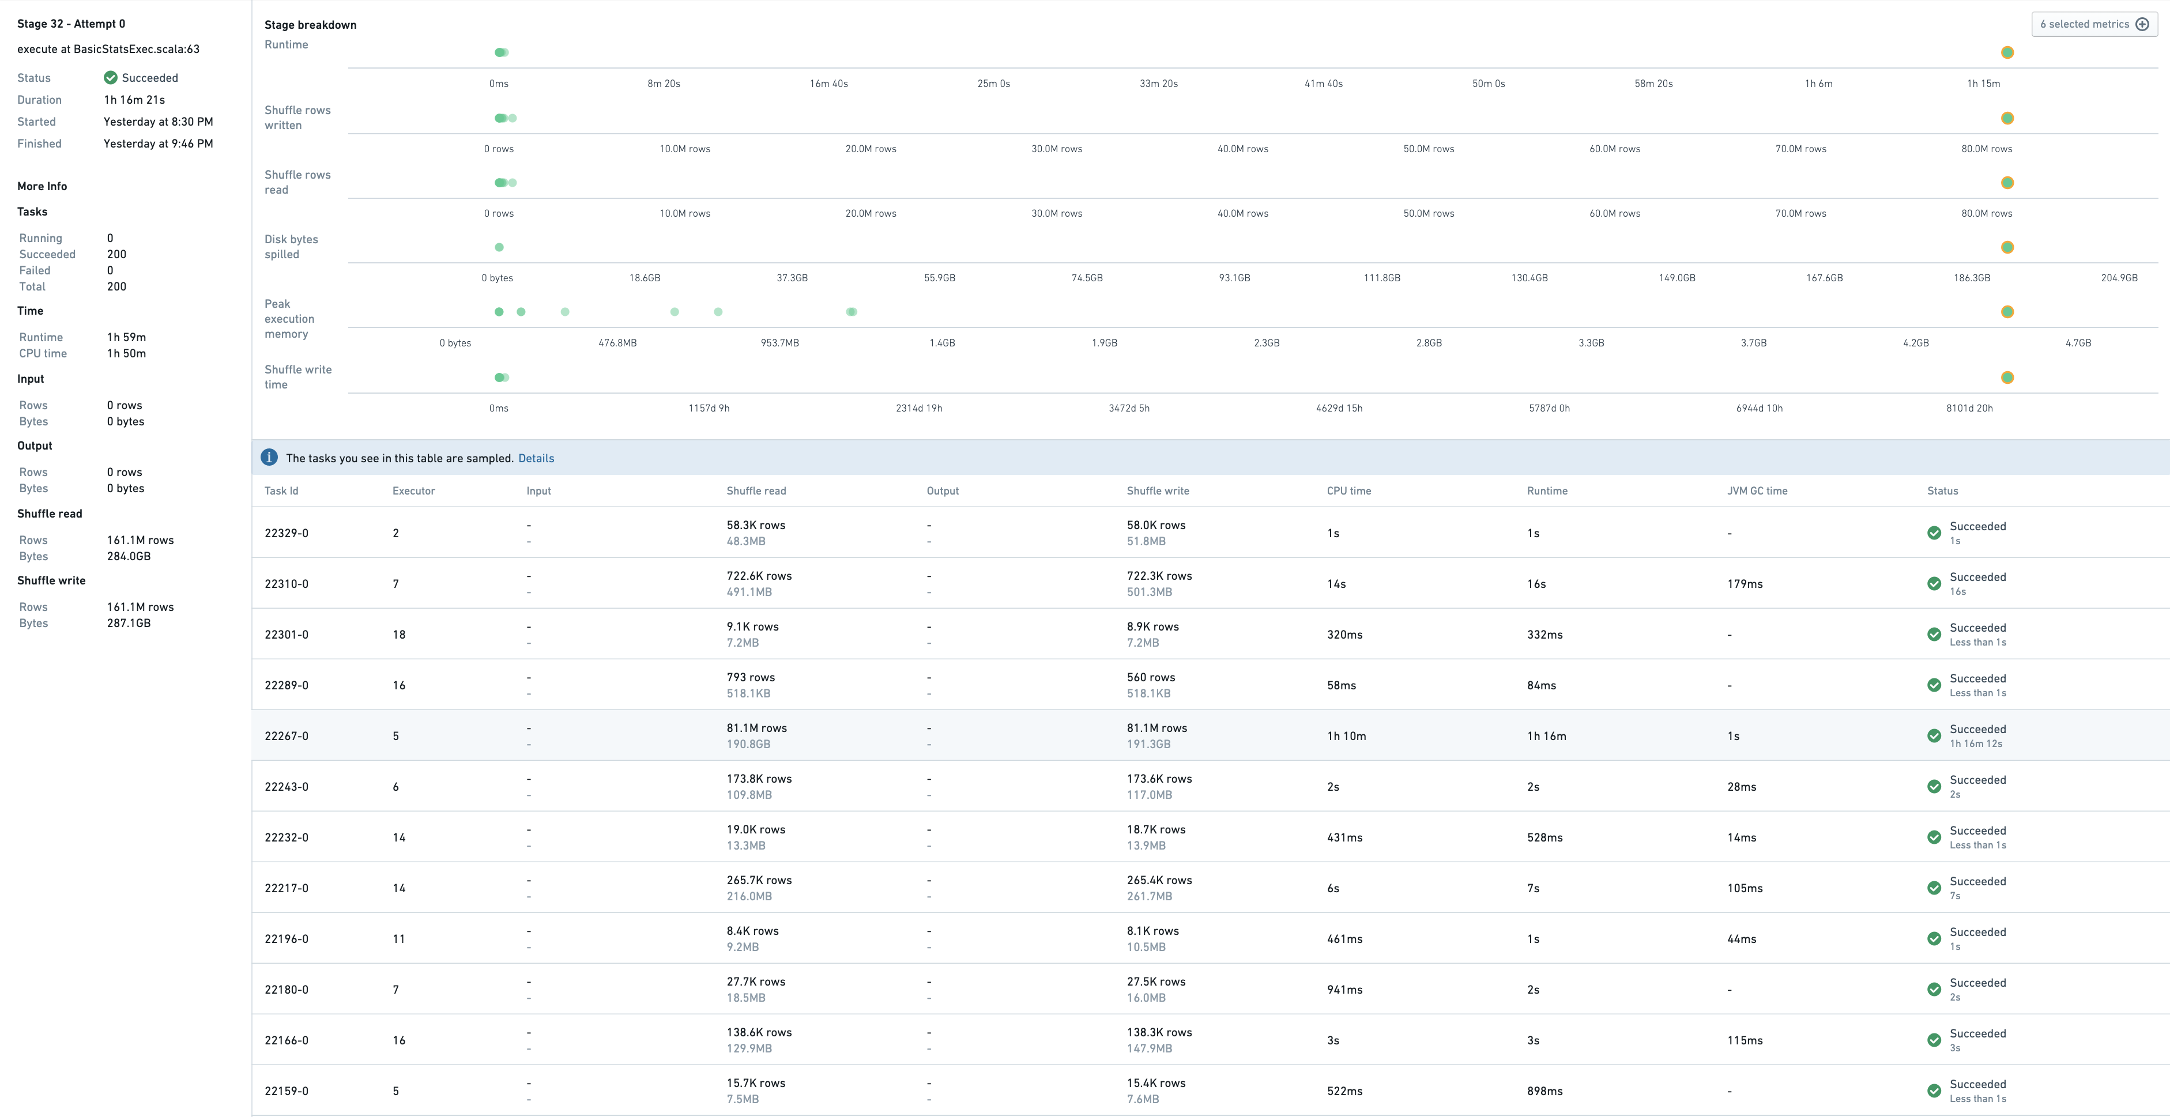This screenshot has height=1117, width=2170.
Task: Click the success icon for task 22217-0
Action: [1934, 888]
